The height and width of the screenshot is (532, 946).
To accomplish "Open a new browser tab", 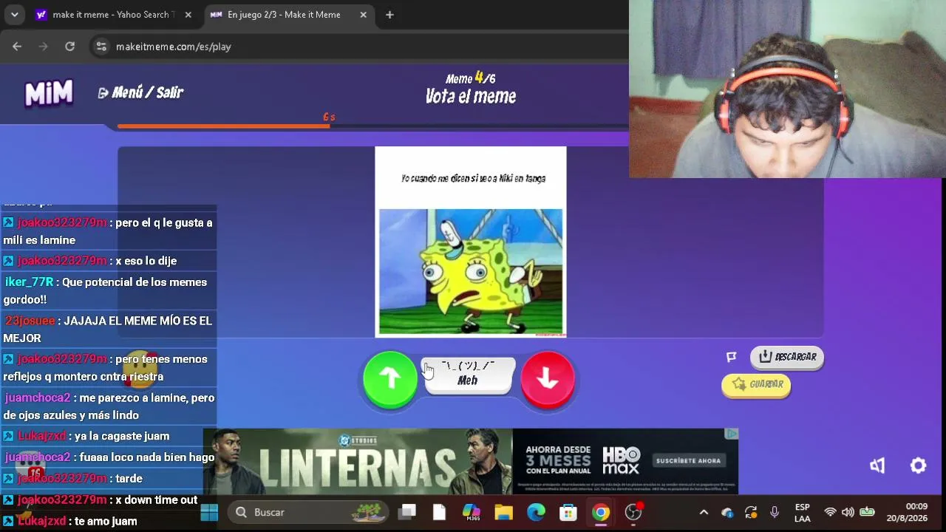I will [389, 15].
